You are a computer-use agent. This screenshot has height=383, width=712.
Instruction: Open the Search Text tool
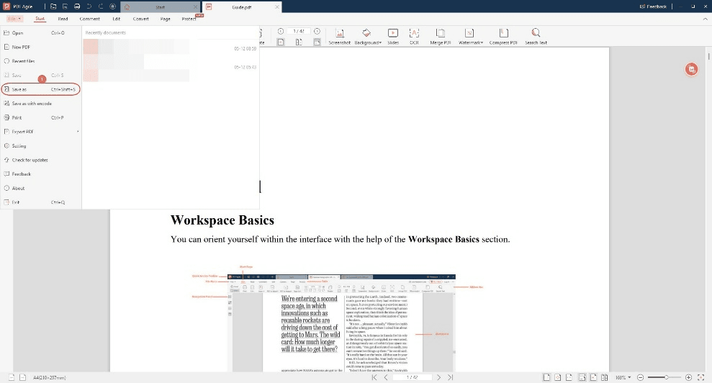click(x=536, y=36)
